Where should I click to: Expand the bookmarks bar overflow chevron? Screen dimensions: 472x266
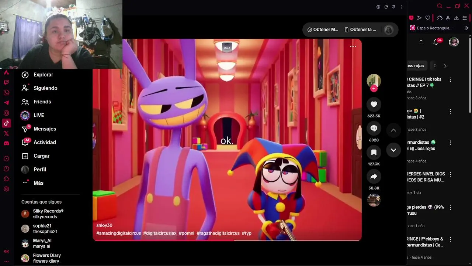pyautogui.click(x=466, y=28)
